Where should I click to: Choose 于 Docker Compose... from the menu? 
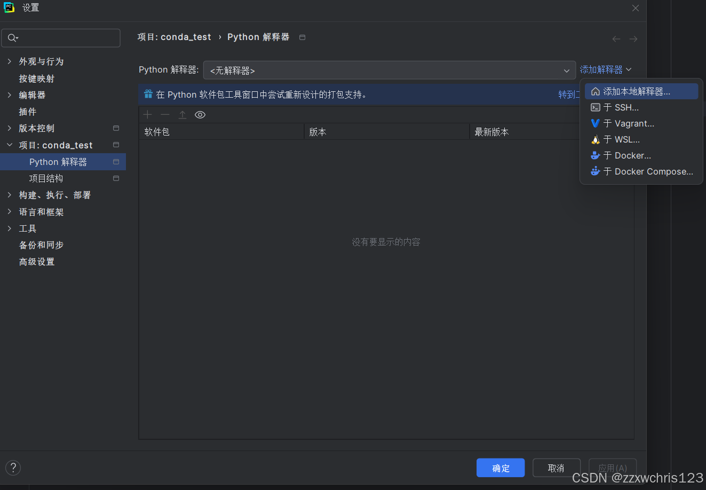[641, 171]
